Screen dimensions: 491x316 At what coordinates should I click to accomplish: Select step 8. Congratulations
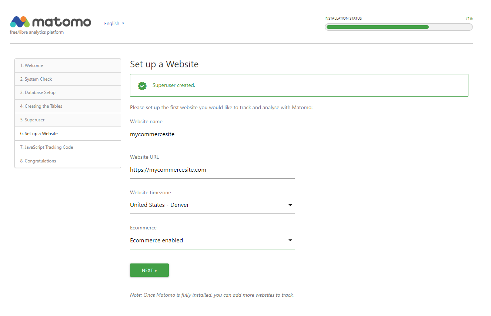(x=68, y=161)
